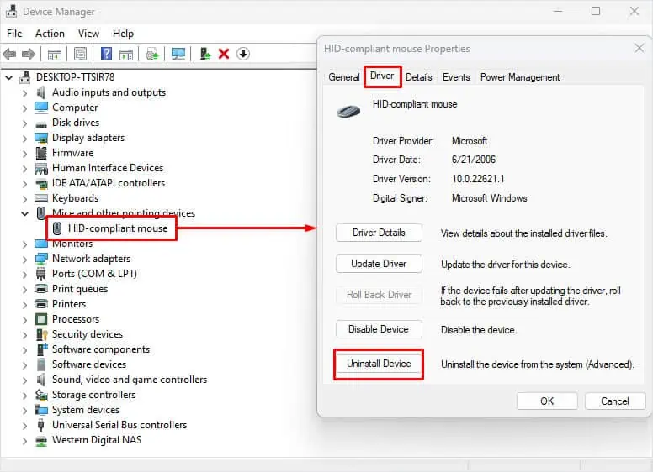Image resolution: width=653 pixels, height=472 pixels.
Task: Click the Human Interface Devices icon
Action: coord(41,168)
